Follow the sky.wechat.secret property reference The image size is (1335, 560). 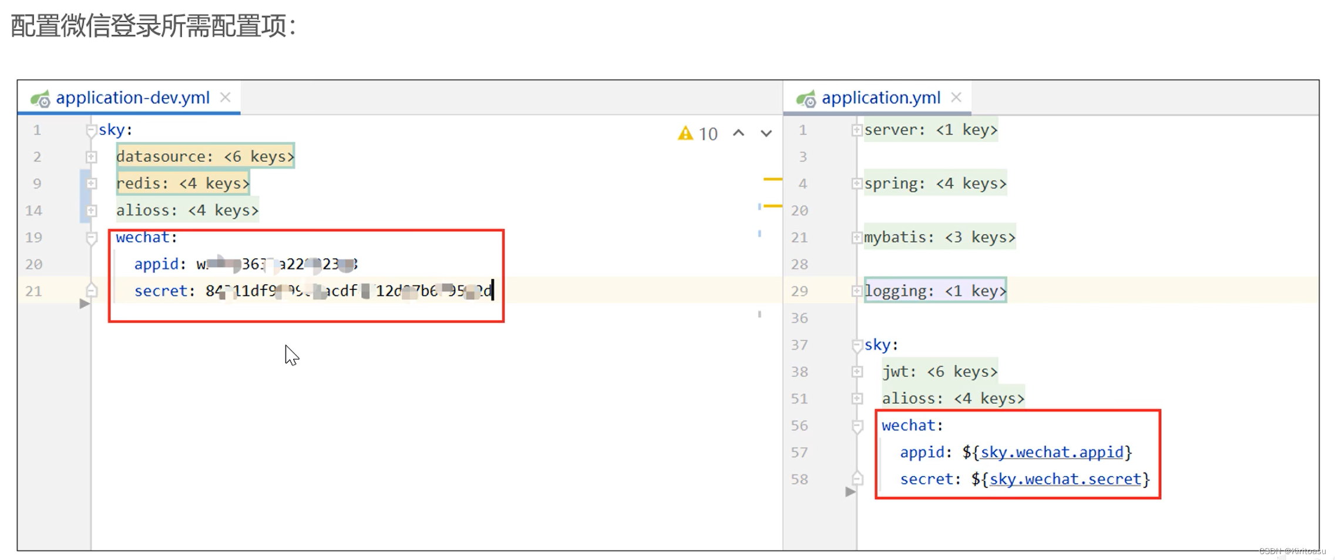(x=1065, y=479)
